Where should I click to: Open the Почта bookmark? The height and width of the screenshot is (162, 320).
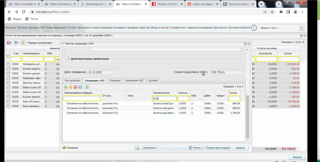[32, 19]
